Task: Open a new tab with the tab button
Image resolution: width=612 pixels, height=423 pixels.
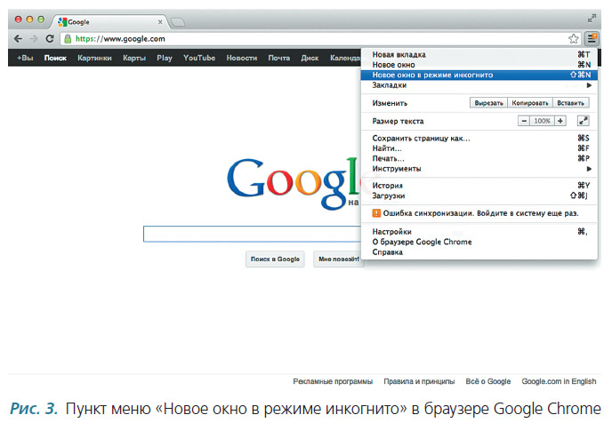Action: 178,22
